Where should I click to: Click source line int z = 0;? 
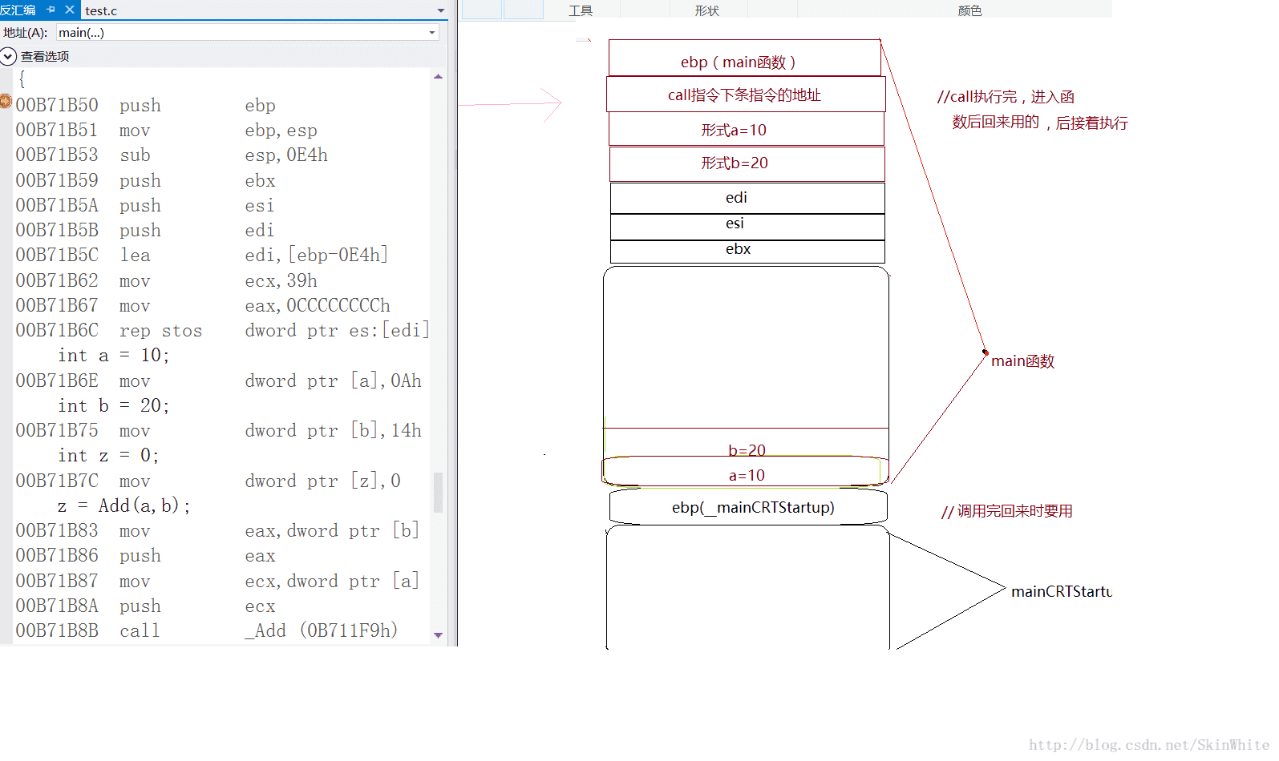[109, 456]
